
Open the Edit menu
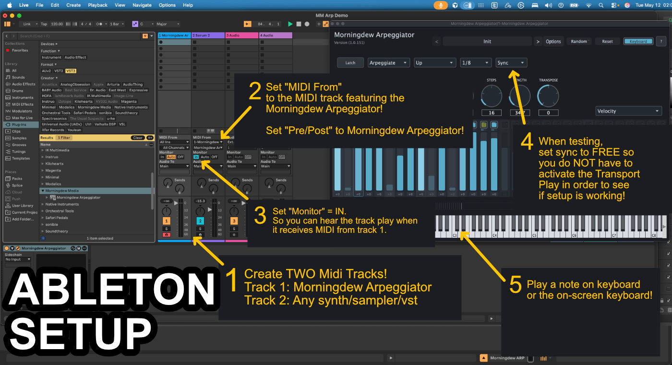[x=55, y=5]
